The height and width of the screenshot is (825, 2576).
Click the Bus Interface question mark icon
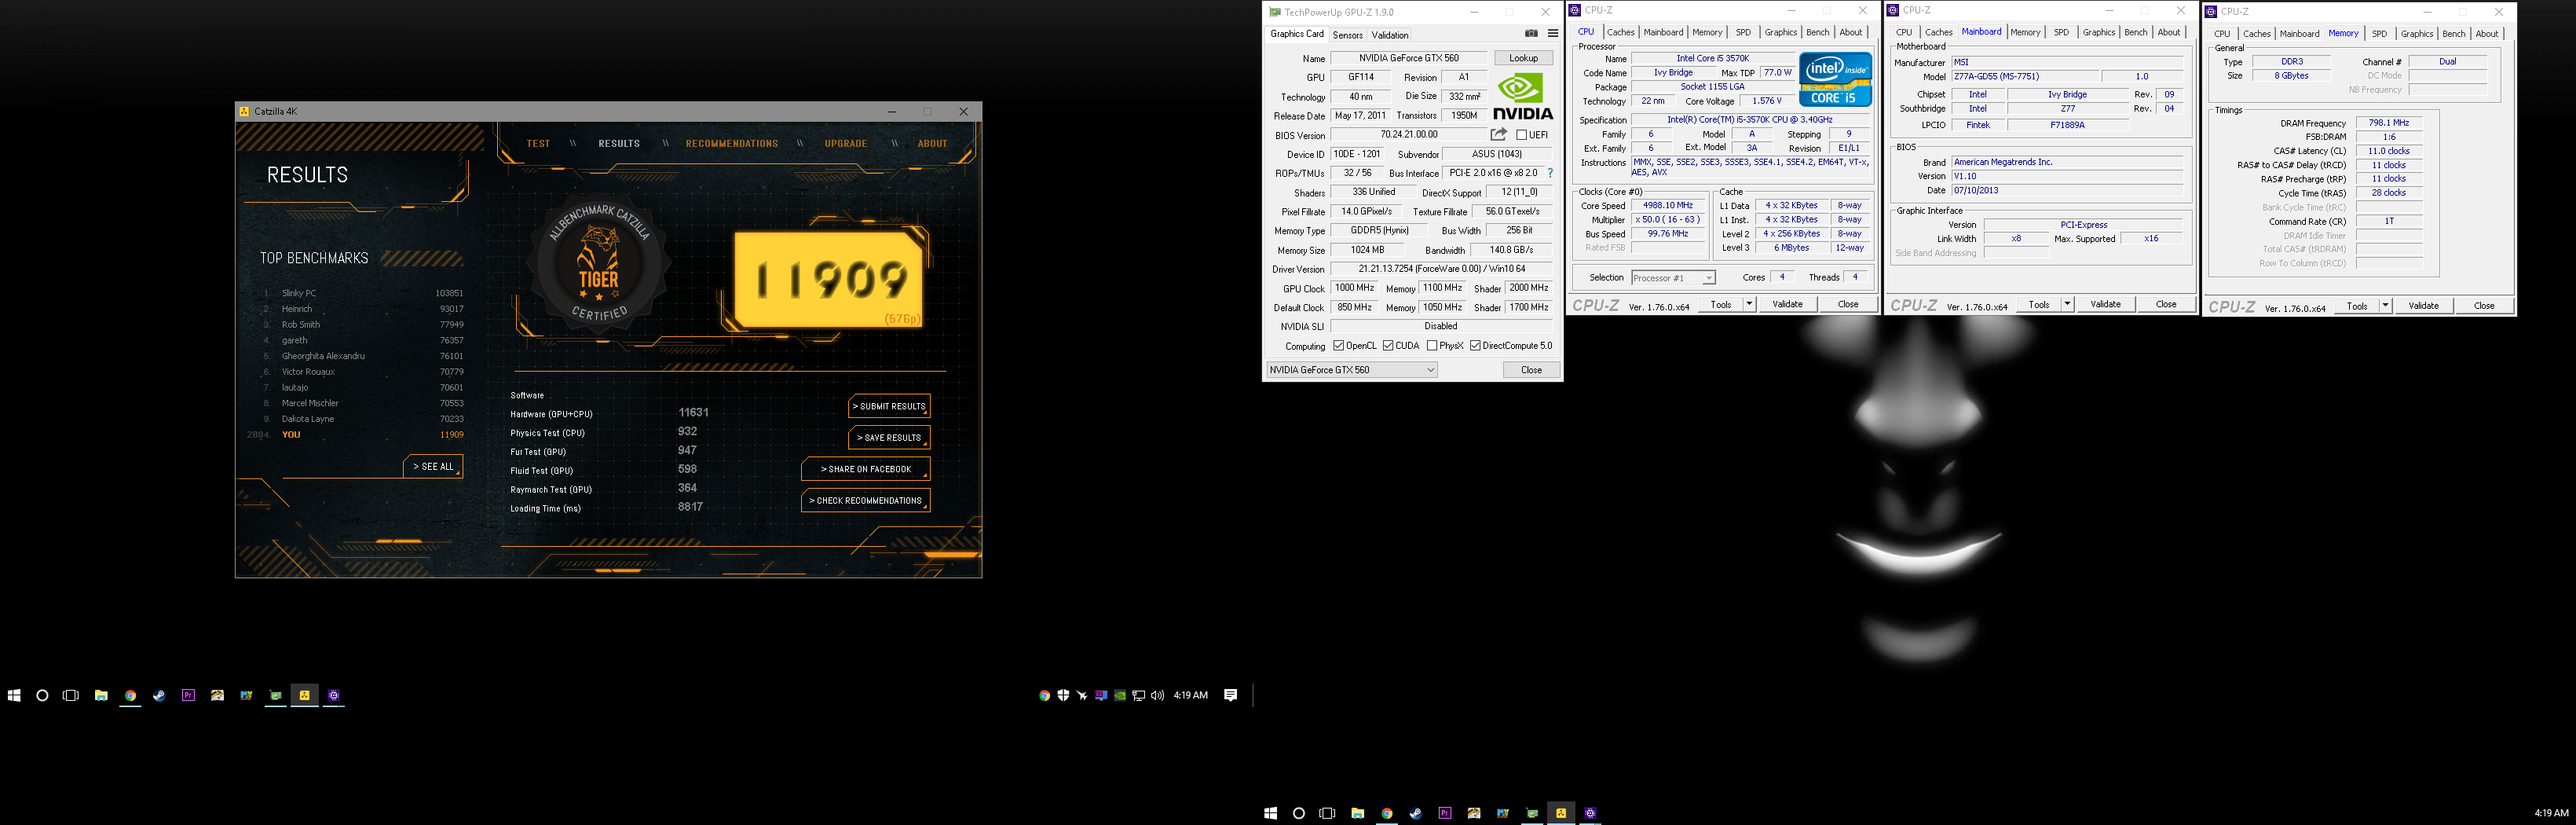click(1550, 173)
